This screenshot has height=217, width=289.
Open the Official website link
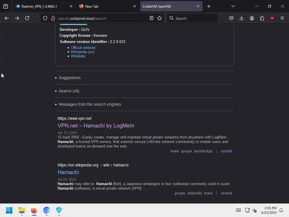pos(83,47)
